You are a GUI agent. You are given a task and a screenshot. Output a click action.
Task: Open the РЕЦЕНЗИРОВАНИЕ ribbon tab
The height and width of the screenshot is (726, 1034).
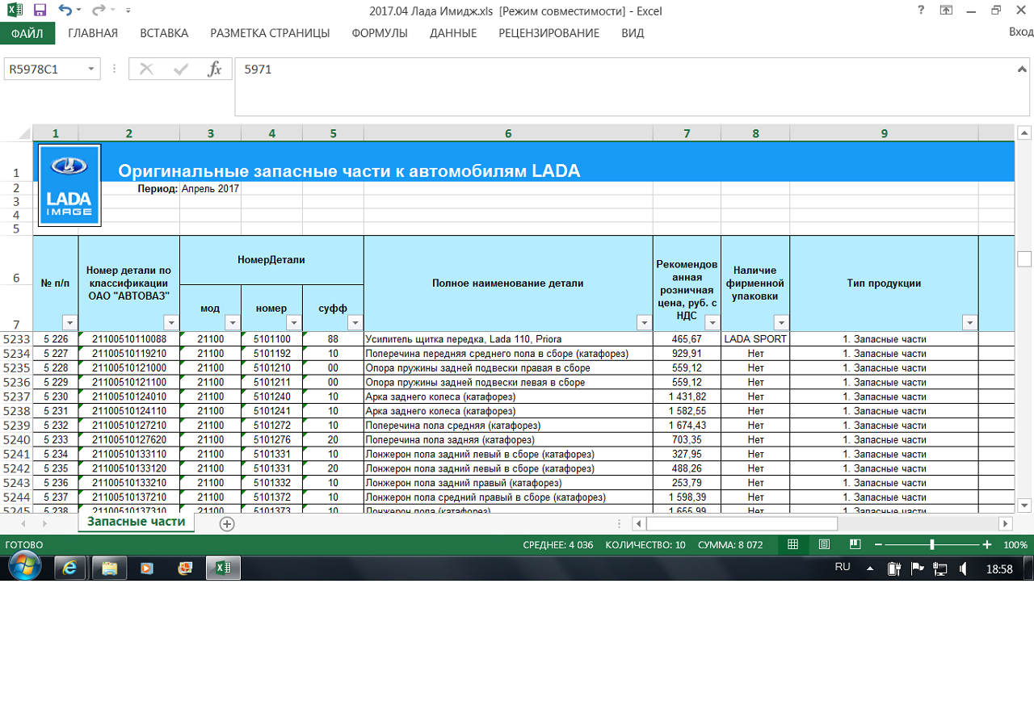pyautogui.click(x=549, y=33)
